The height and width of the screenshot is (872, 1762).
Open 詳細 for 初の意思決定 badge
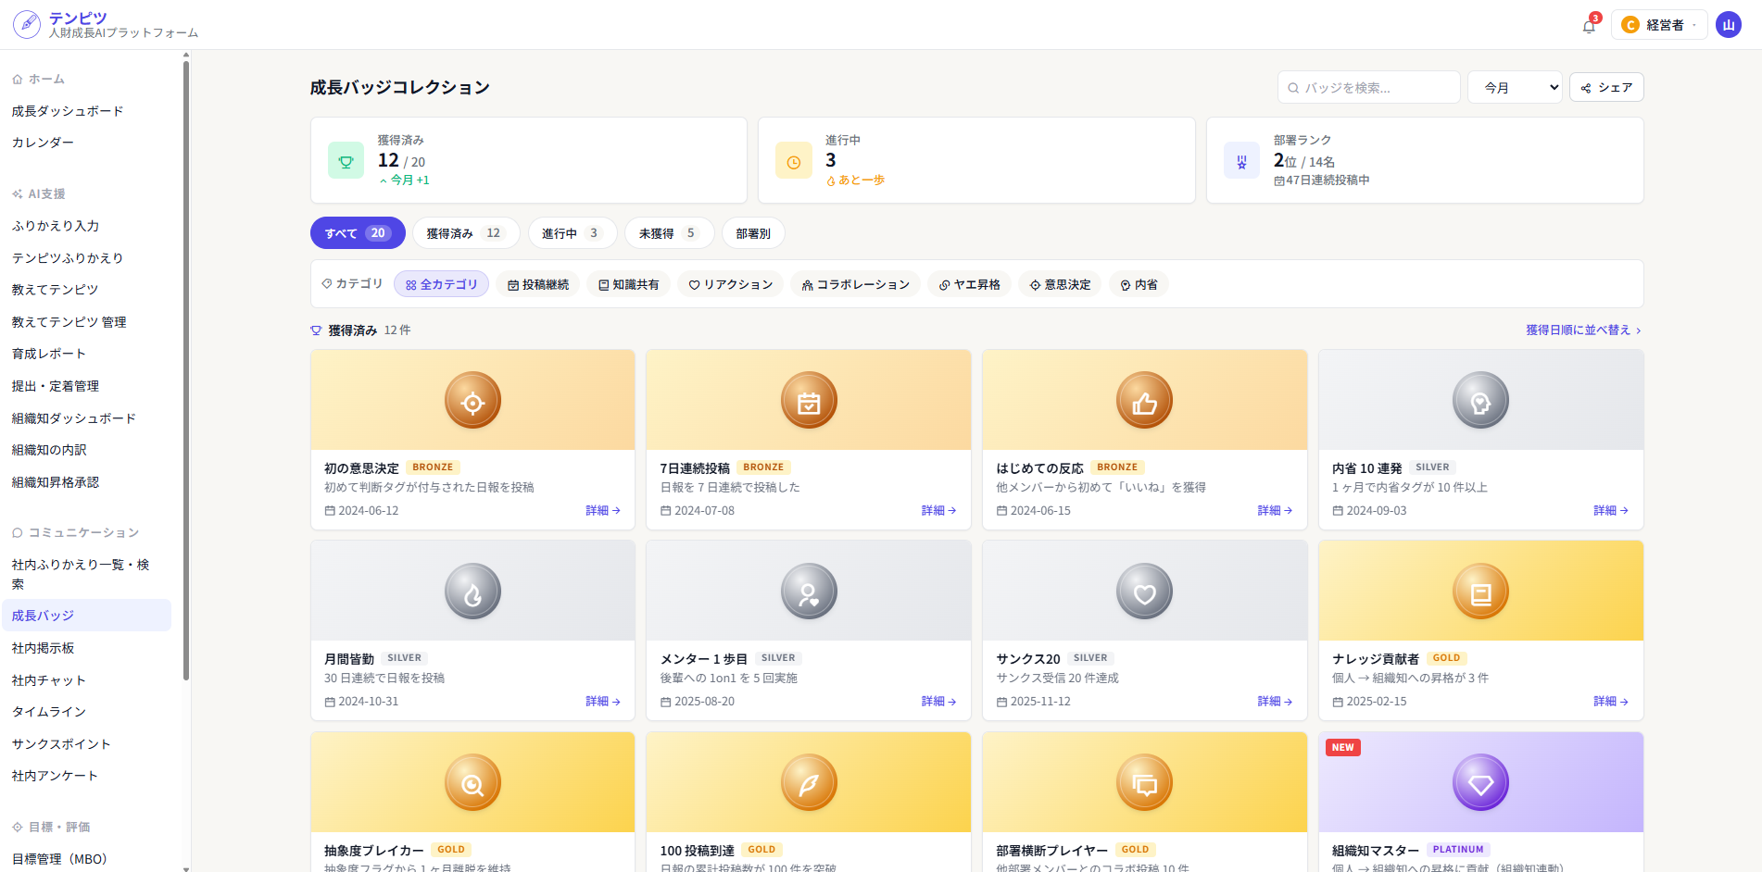603,510
